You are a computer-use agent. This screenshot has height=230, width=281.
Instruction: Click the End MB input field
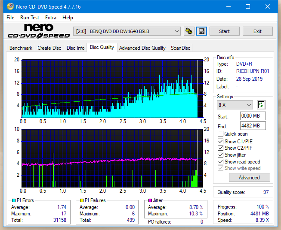[x=253, y=126]
